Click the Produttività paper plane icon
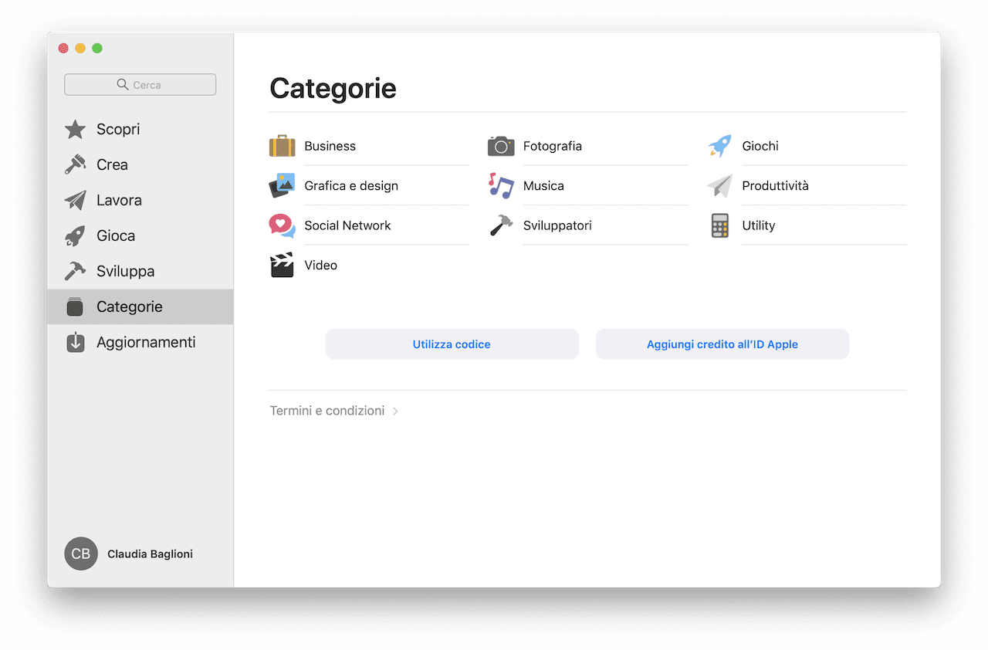The width and height of the screenshot is (988, 650). [720, 185]
